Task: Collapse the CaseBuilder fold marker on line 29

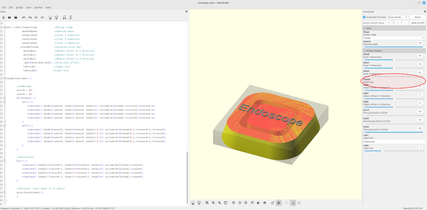Action: click(x=5, y=78)
